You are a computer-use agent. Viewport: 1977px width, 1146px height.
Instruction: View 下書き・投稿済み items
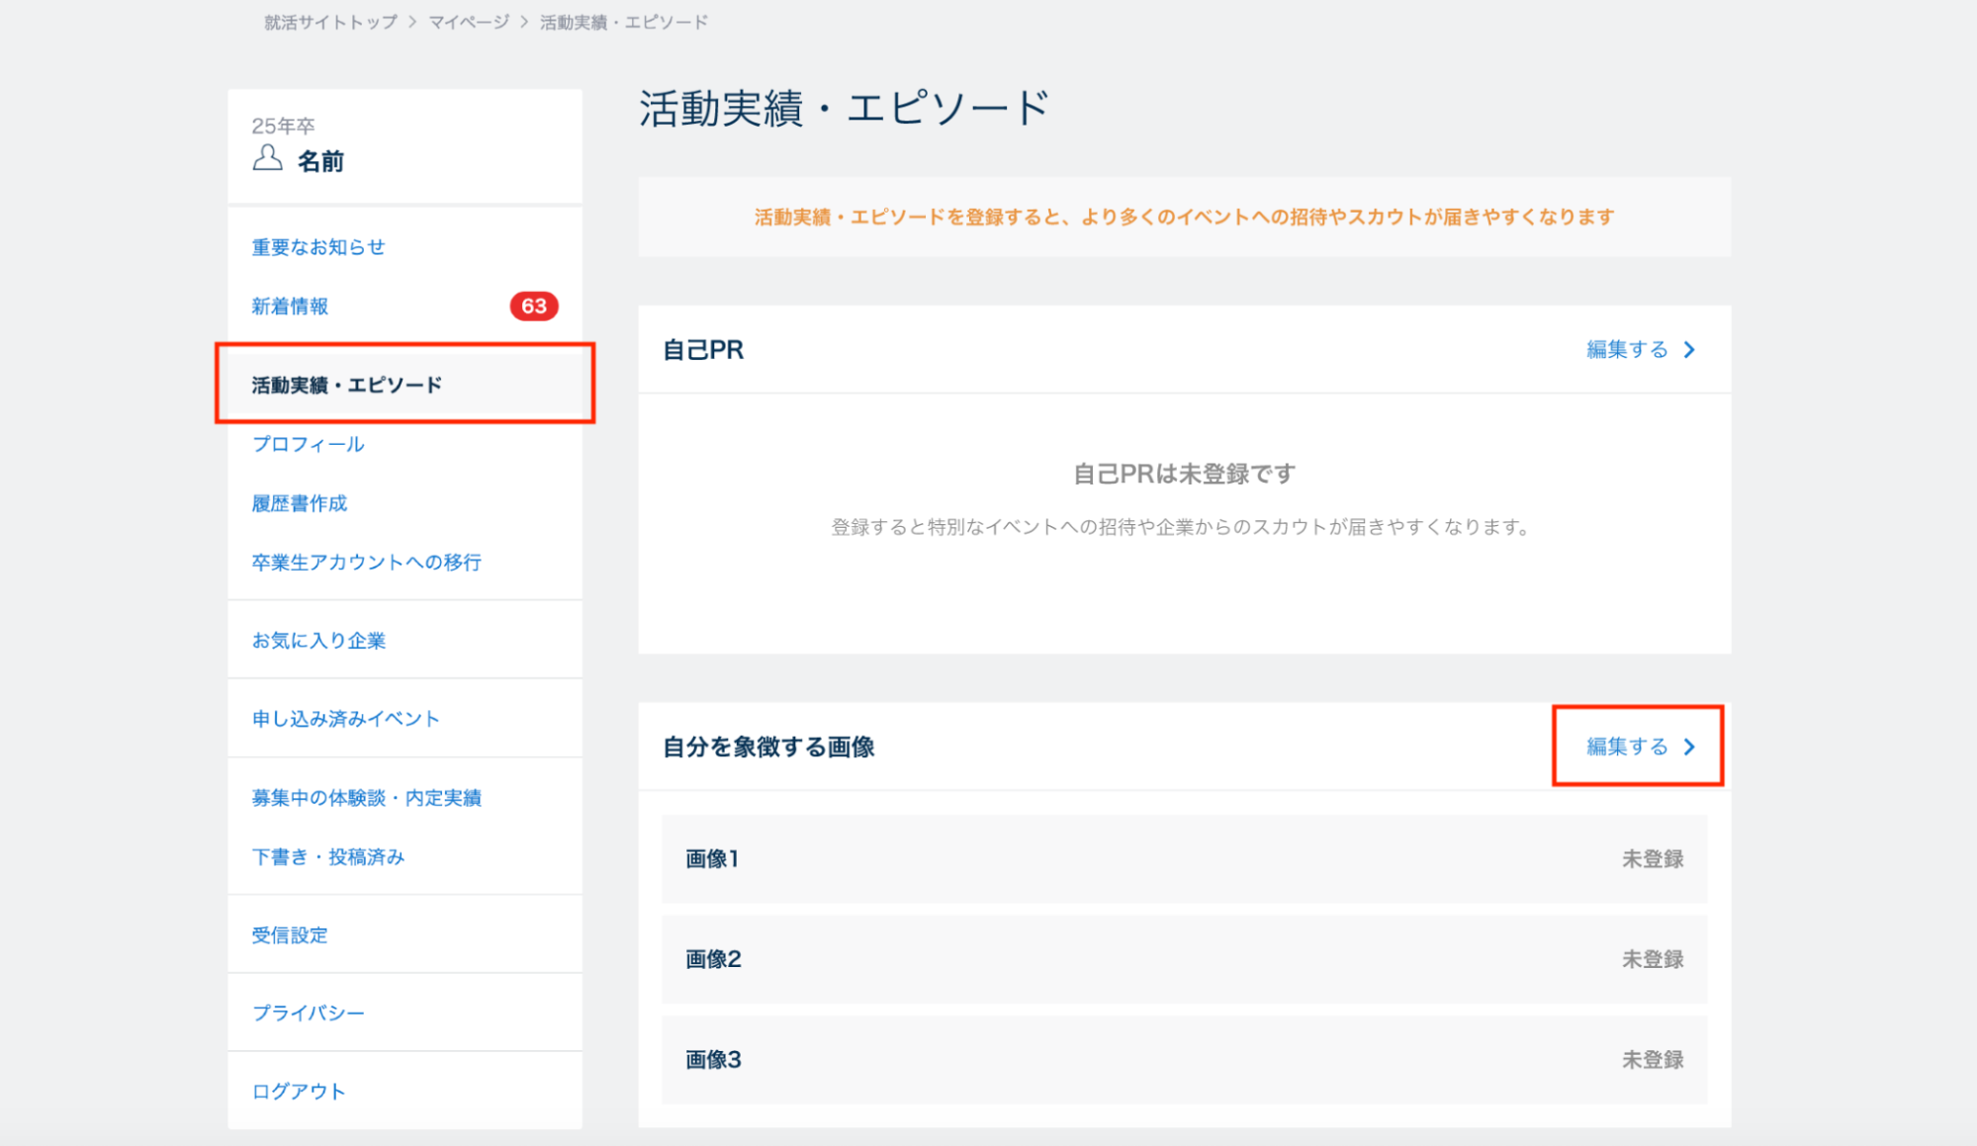point(327,857)
